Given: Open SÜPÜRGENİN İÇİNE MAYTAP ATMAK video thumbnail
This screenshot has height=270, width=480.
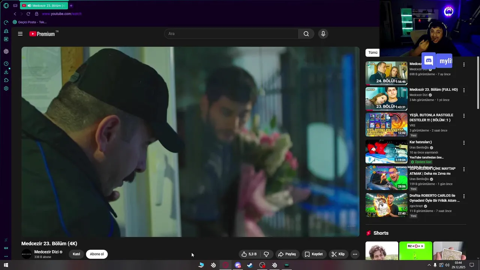Looking at the screenshot, I should point(386,178).
